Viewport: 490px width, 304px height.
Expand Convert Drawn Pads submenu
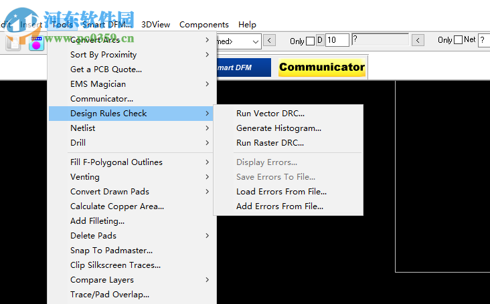click(x=131, y=192)
